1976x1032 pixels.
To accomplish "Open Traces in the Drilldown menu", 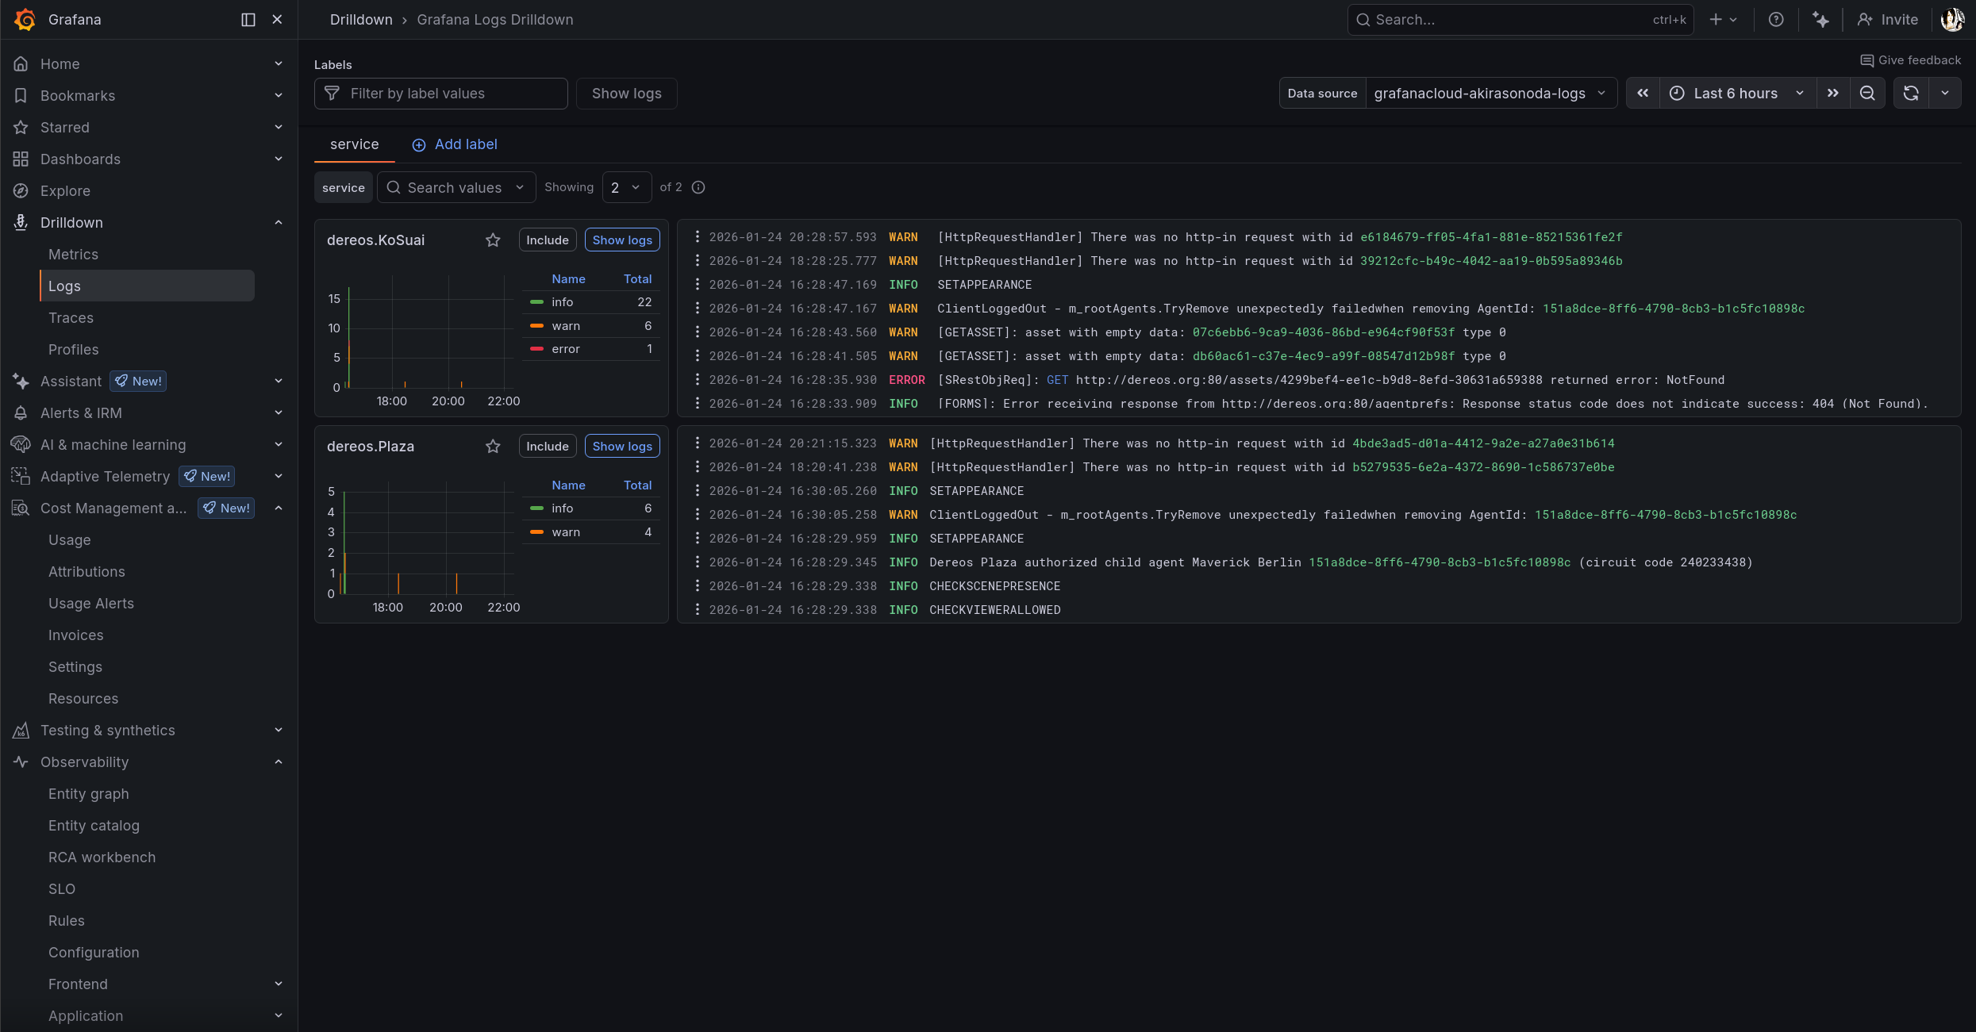I will pos(71,318).
